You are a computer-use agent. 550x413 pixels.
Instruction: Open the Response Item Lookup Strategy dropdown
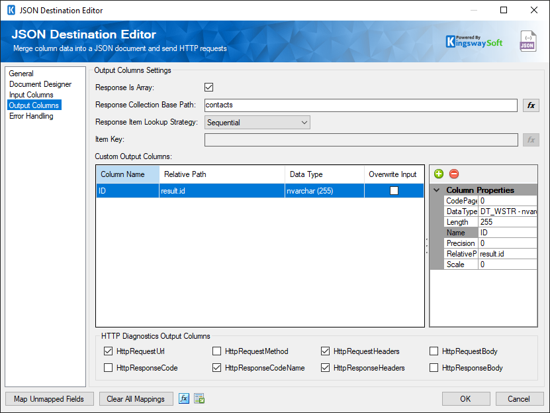pos(303,122)
